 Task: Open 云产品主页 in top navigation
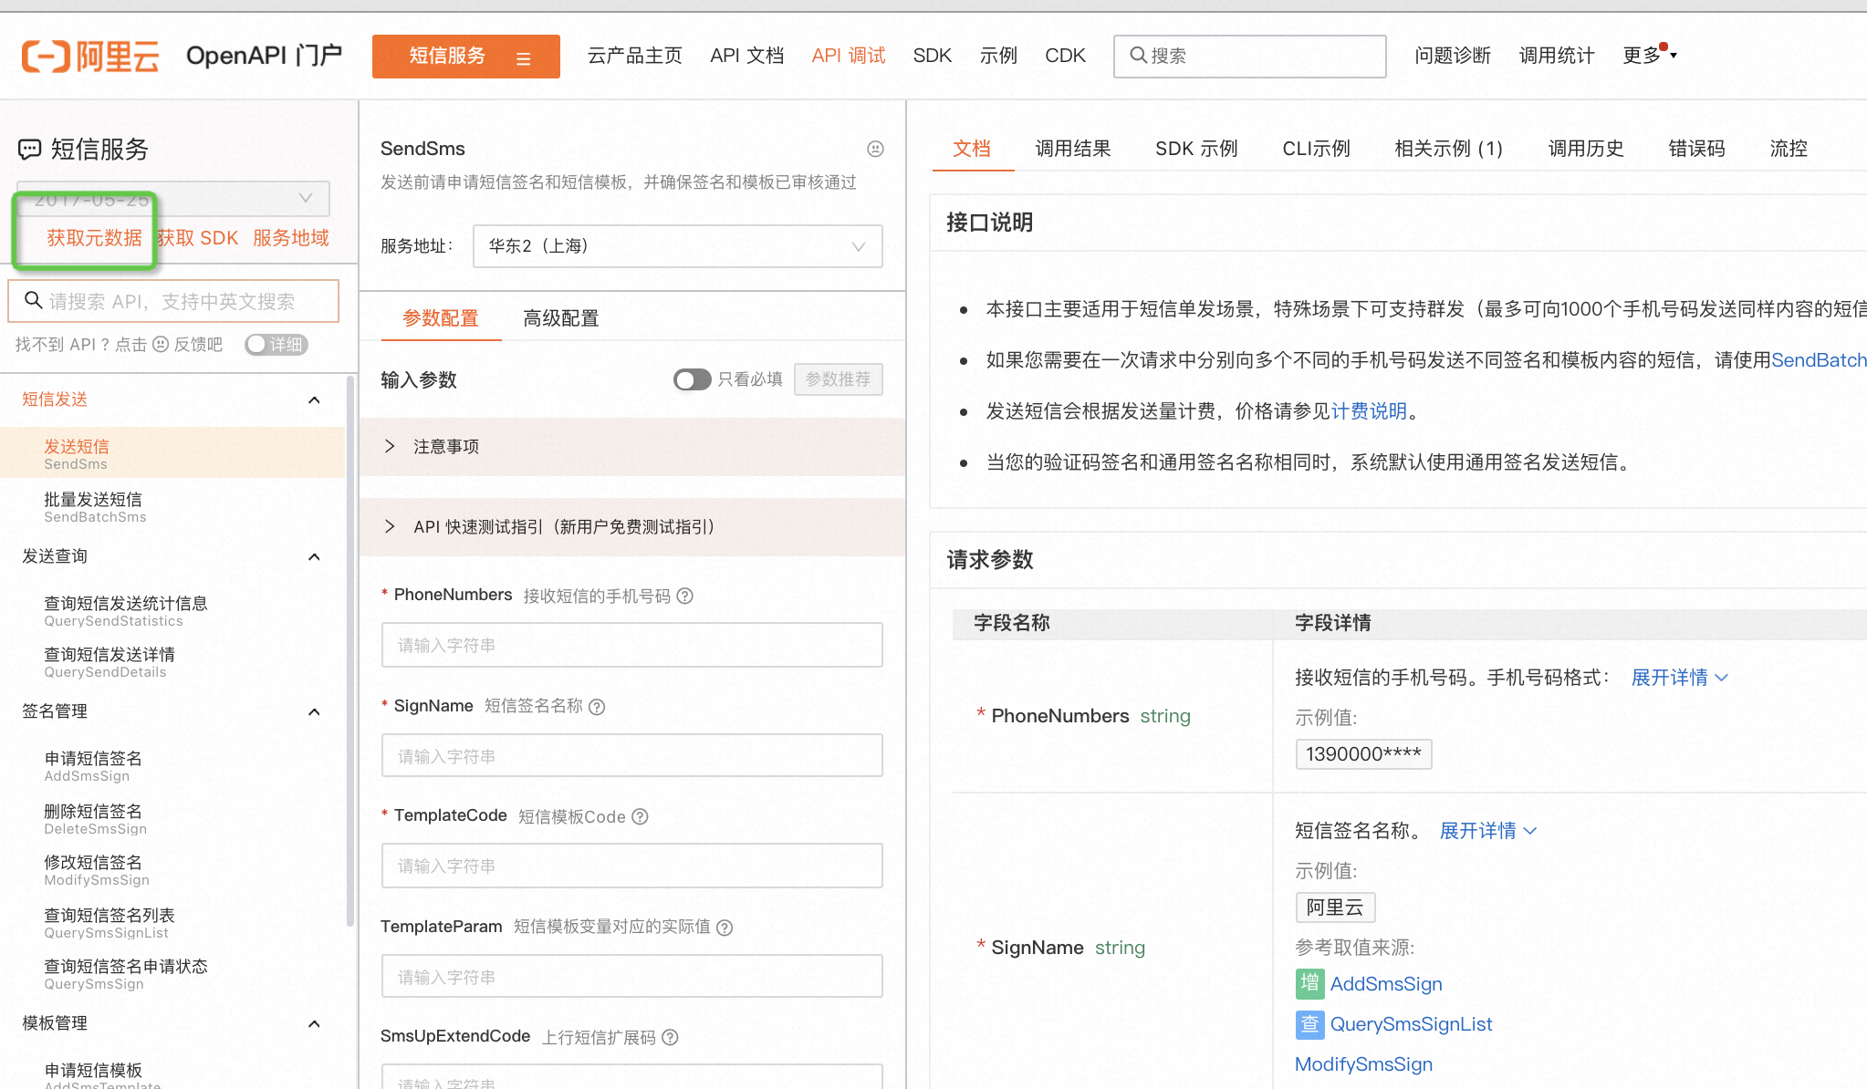click(x=635, y=56)
